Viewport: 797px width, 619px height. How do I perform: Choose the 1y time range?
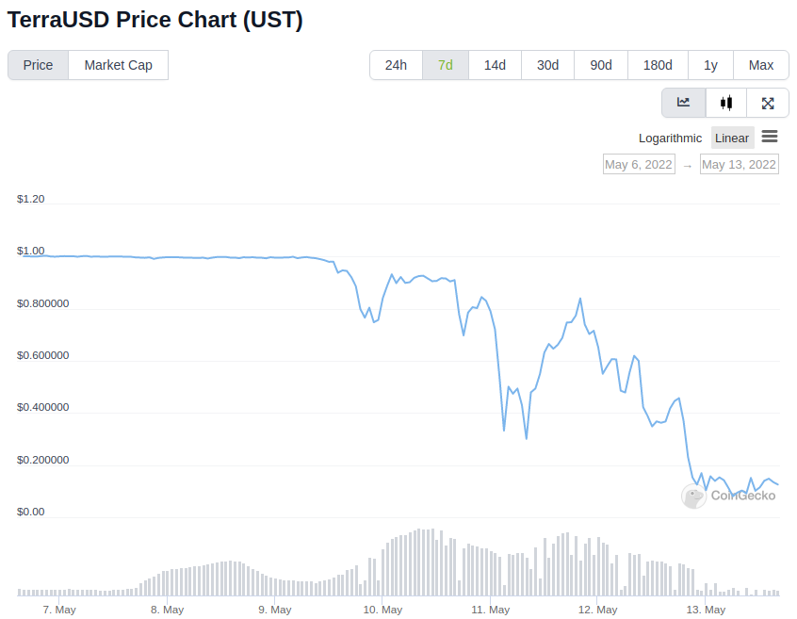pyautogui.click(x=710, y=65)
